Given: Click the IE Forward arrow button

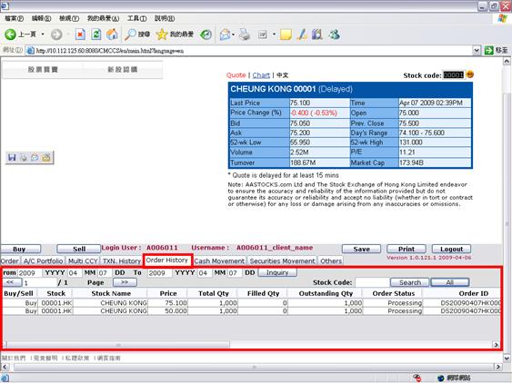Looking at the screenshot, I should click(x=56, y=34).
